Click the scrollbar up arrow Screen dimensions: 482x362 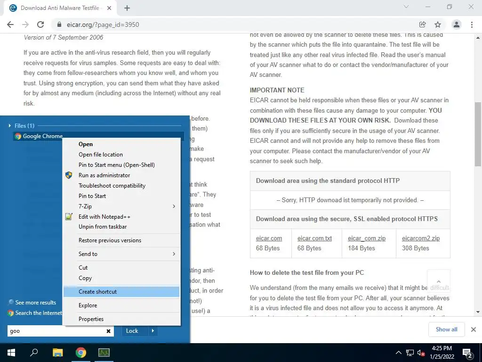[x=478, y=38]
